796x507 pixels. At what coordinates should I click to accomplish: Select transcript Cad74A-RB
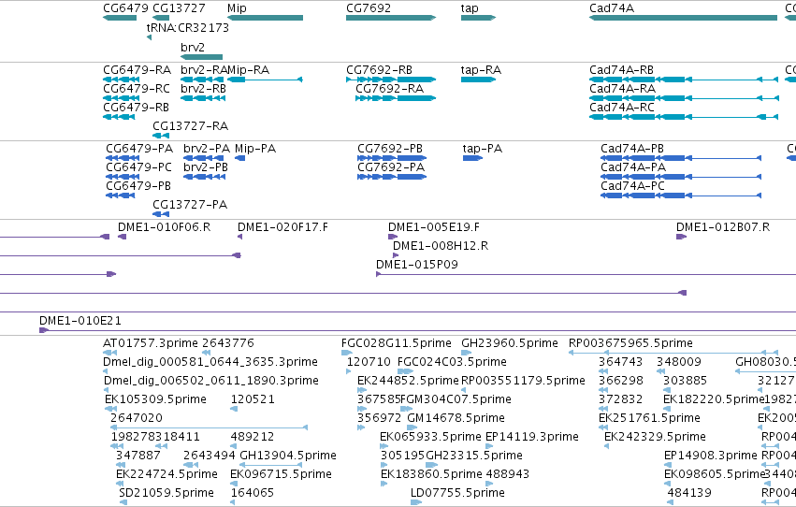[x=684, y=80]
